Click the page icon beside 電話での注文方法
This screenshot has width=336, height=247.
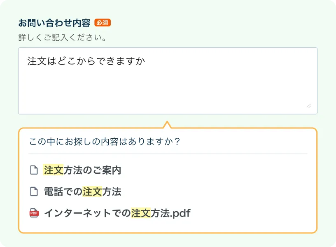(34, 191)
